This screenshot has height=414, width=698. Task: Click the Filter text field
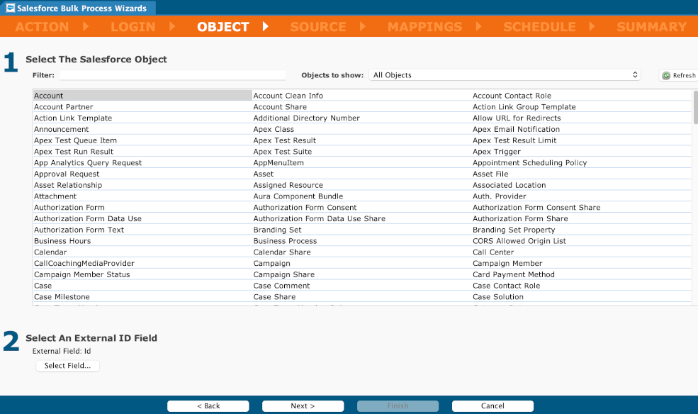pyautogui.click(x=172, y=75)
